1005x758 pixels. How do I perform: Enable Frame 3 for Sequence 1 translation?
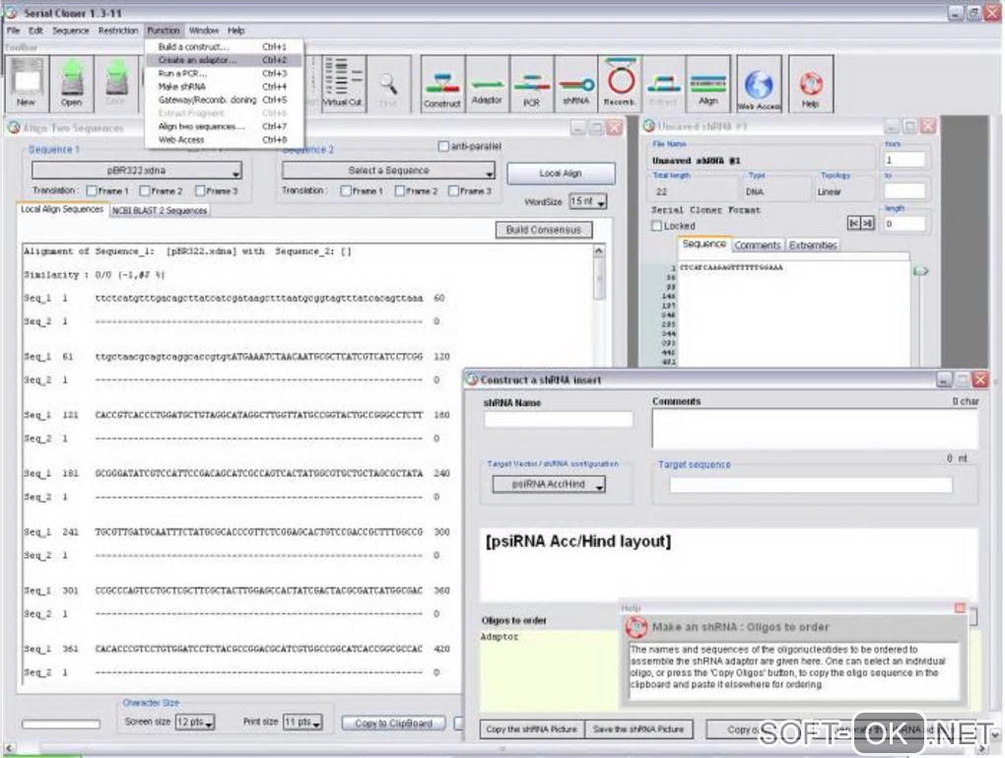tap(200, 190)
